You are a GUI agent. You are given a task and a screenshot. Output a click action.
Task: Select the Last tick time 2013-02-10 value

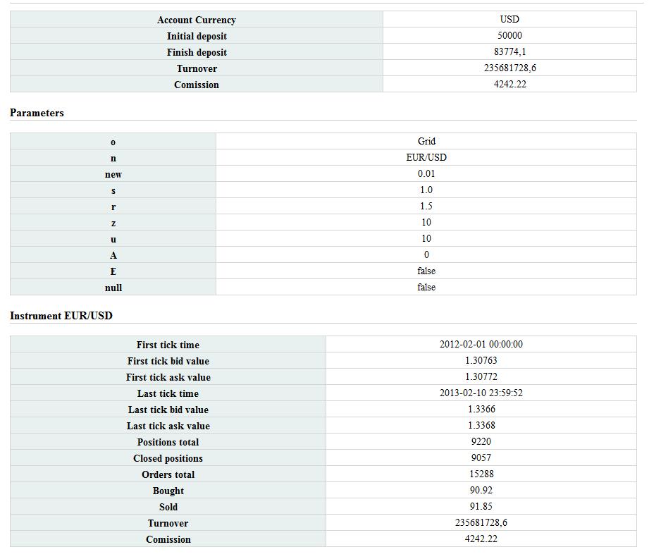pos(481,393)
